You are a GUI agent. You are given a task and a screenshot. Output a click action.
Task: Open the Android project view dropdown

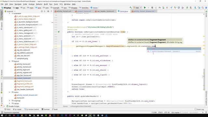point(10,11)
